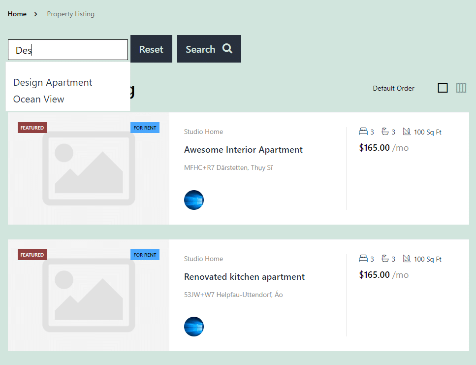This screenshot has height=365, width=476.
Task: Click the For Rent badge on second listing
Action: pos(145,255)
